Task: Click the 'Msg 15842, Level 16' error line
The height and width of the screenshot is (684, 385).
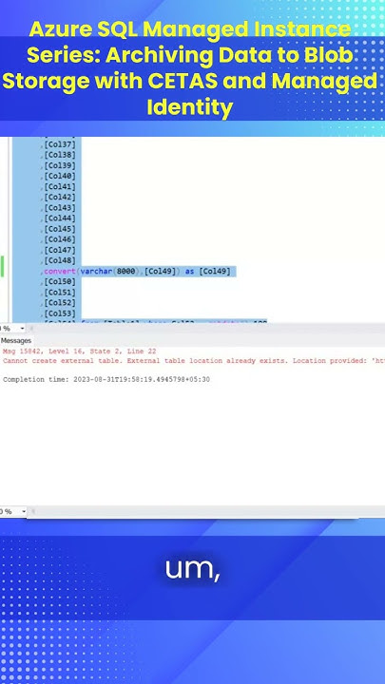Action: [x=80, y=351]
